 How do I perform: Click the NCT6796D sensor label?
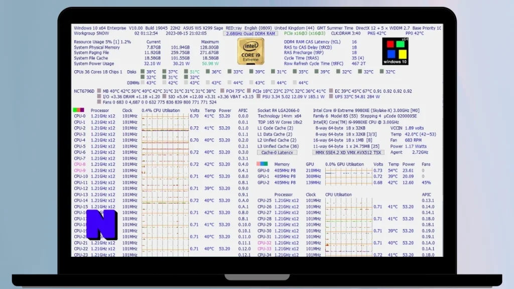[x=84, y=91]
